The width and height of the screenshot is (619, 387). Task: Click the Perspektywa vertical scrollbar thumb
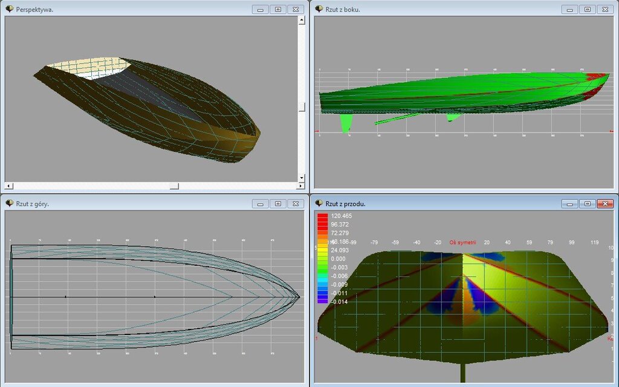[302, 106]
